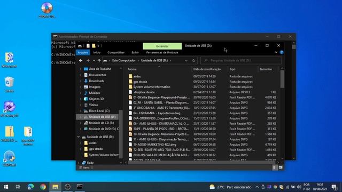342x192 pixels.
Task: Click the search box Pesquisar Unidade de USB
Action: pyautogui.click(x=241, y=60)
